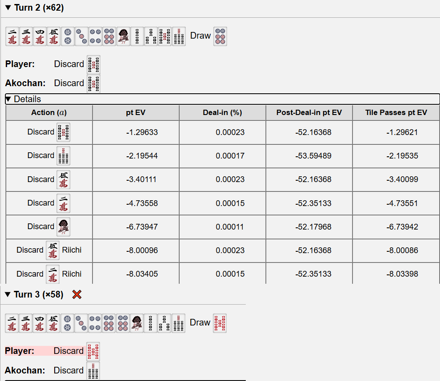This screenshot has height=381, width=440.
Task: Select the 1-sou bird tile in Turn 2 hand
Action: pos(123,36)
